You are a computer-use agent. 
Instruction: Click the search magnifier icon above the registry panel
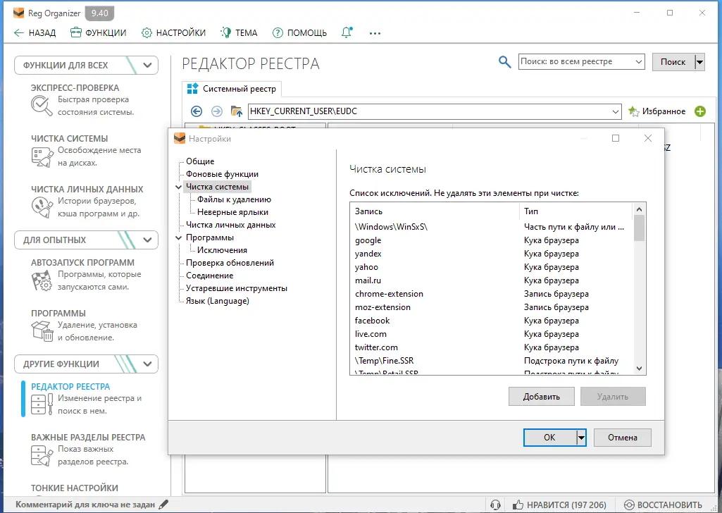[x=504, y=61]
